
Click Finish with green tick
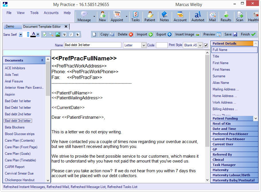pyautogui.click(x=248, y=34)
